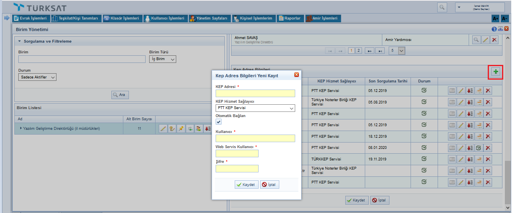512x213 pixels.
Task: Click the blue help question mark icon
Action: coord(494,29)
